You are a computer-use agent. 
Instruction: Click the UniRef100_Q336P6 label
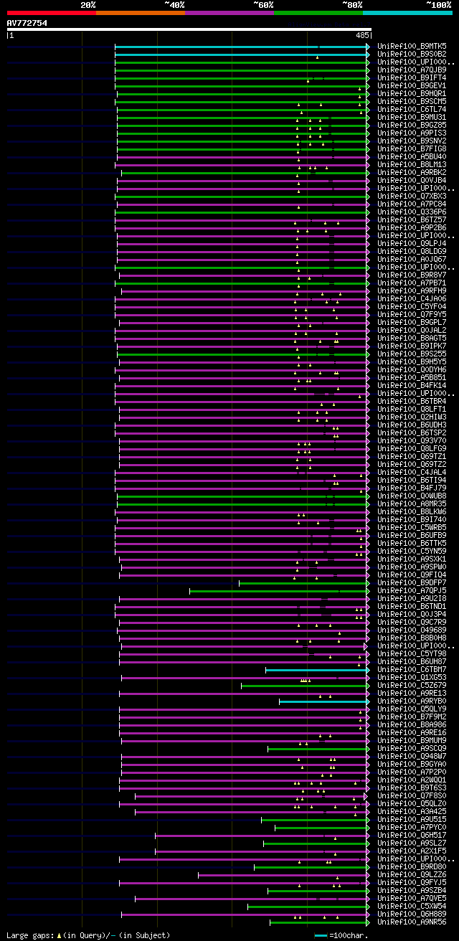coord(412,212)
